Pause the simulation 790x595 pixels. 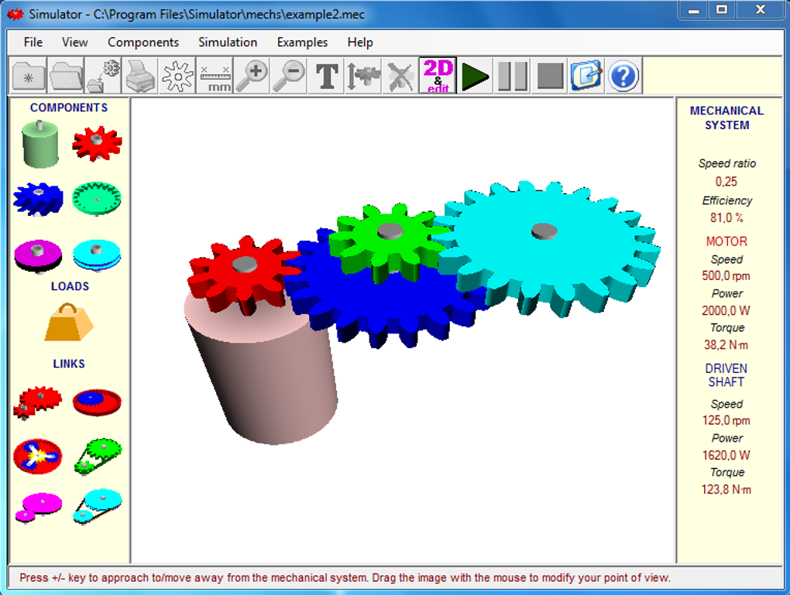pyautogui.click(x=512, y=76)
